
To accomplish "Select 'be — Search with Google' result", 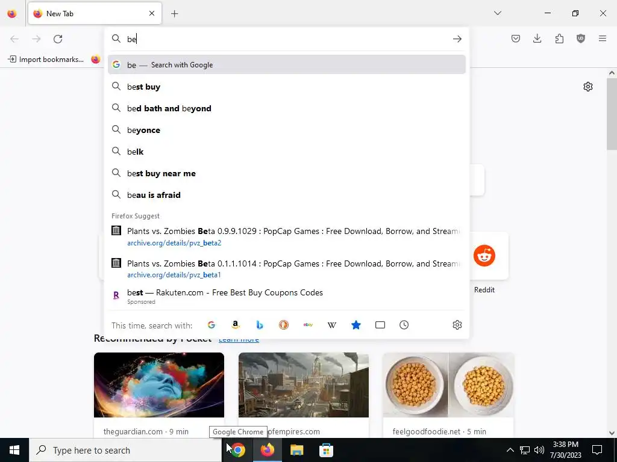I will tap(286, 65).
